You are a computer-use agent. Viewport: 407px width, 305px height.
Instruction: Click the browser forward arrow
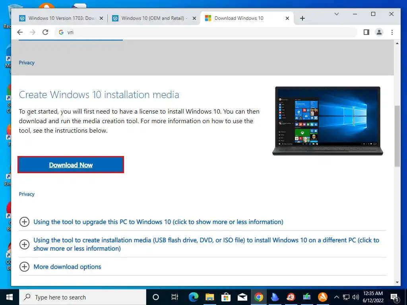click(33, 32)
